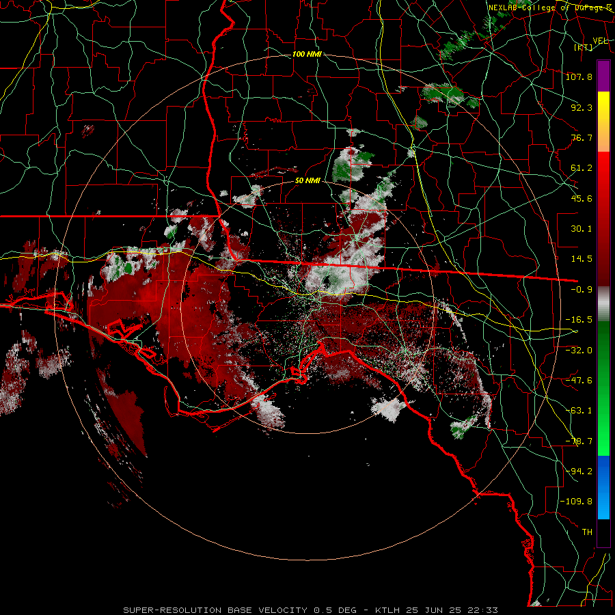Click the 61.2 velocity scale value

point(582,168)
